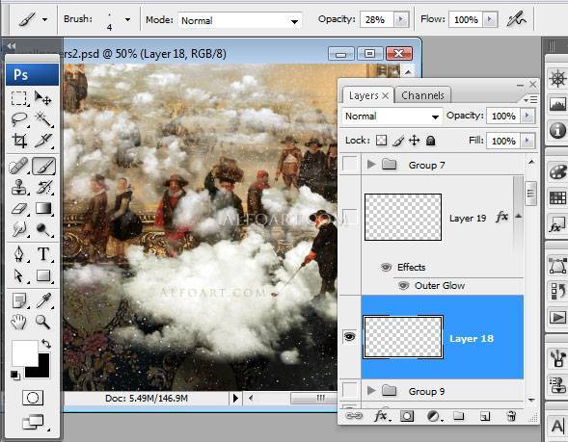Select the Eraser tool

click(18, 208)
